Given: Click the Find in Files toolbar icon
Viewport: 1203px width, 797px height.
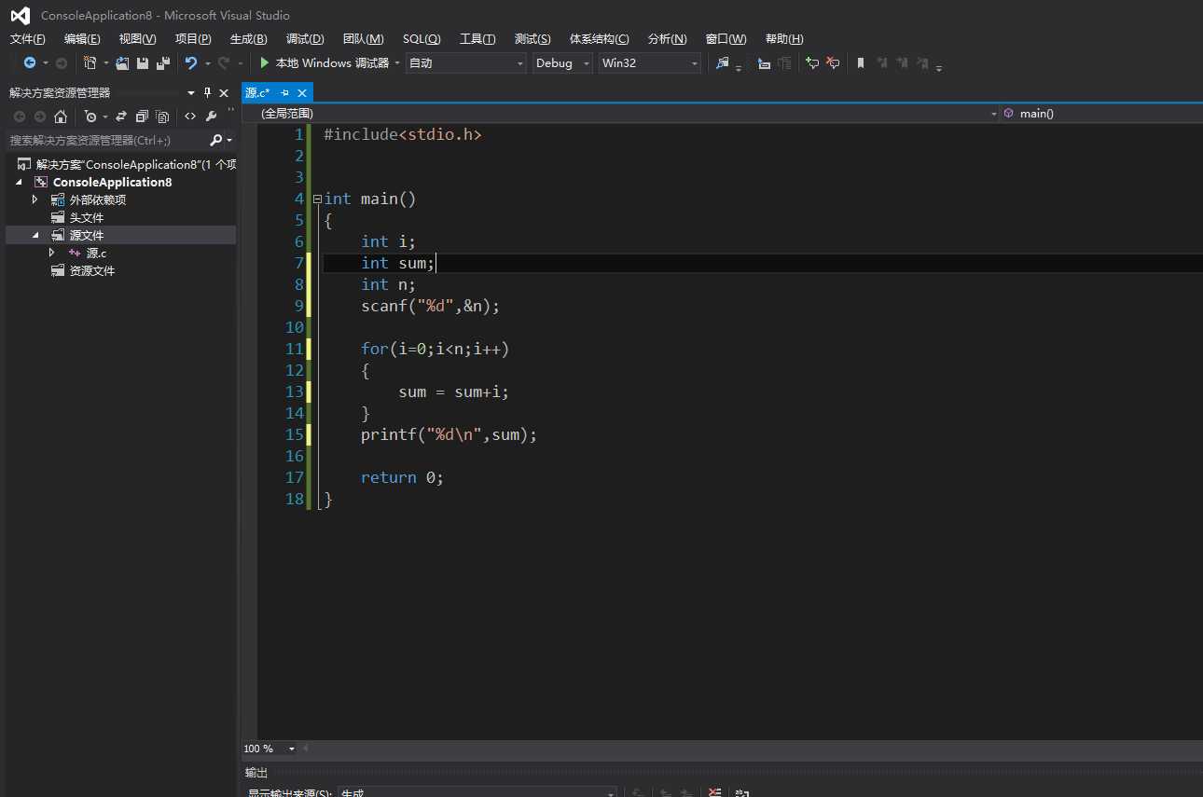Looking at the screenshot, I should coord(722,63).
